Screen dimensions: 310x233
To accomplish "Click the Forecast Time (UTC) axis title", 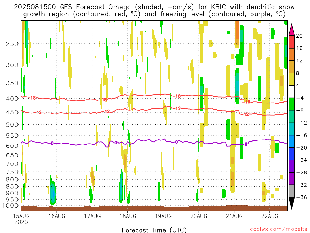I will (154, 230).
